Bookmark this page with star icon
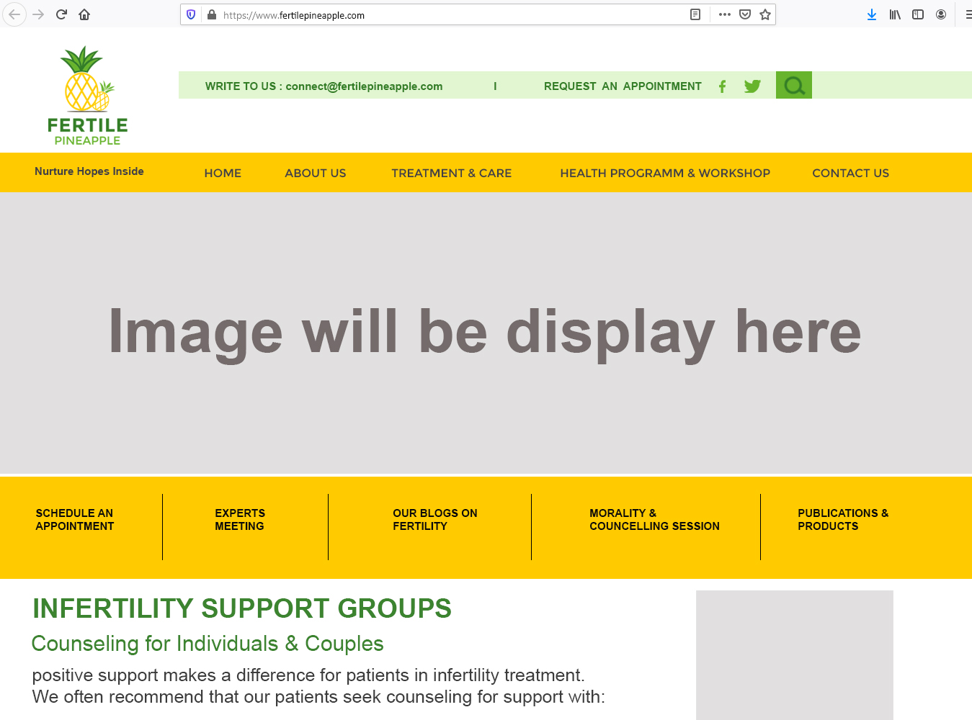 click(x=765, y=14)
